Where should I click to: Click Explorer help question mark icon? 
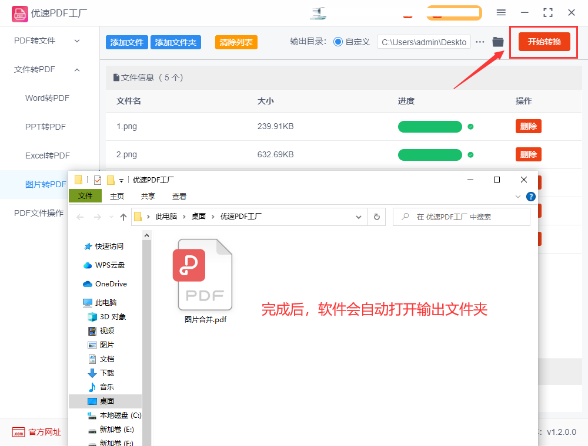coord(530,197)
